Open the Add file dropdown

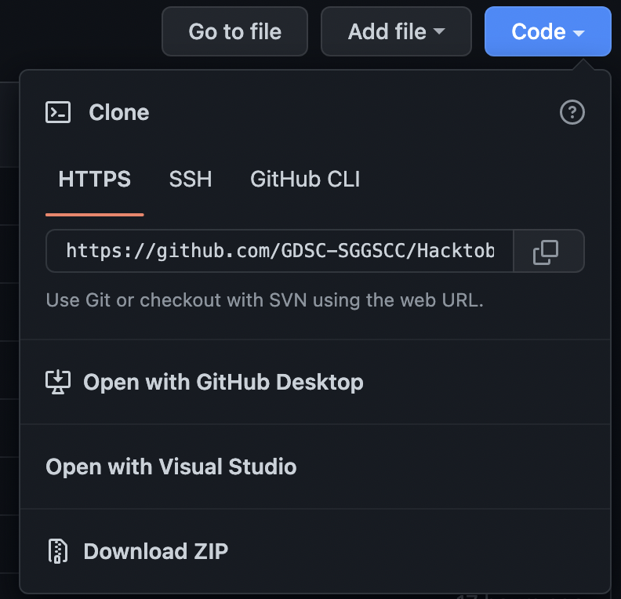pos(396,31)
